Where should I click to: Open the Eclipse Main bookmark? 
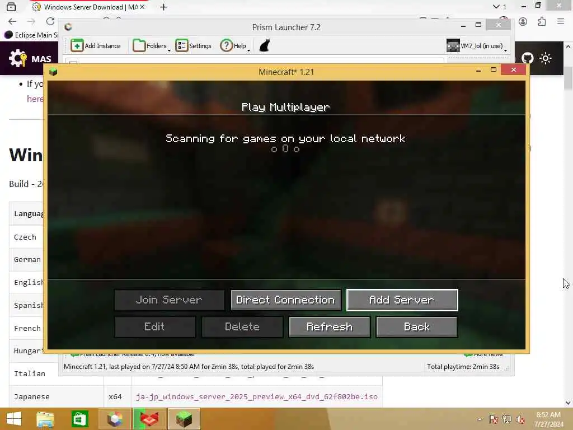tap(31, 35)
